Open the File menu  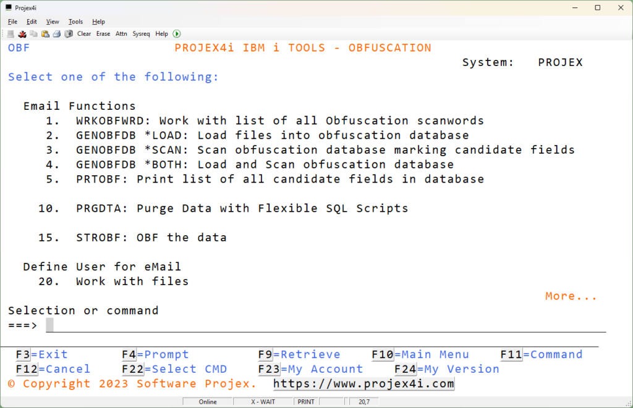(12, 22)
